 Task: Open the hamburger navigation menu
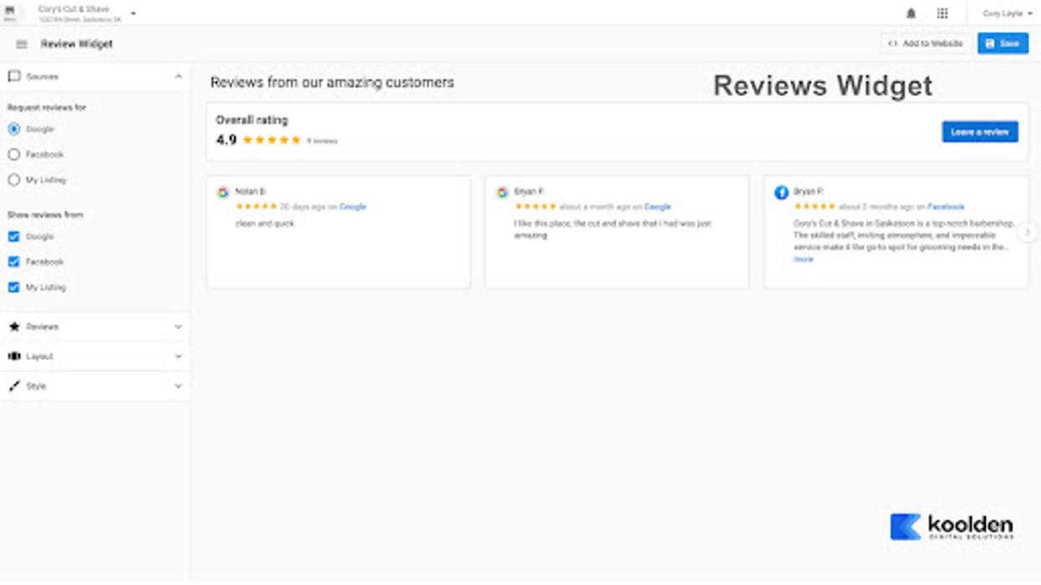click(x=22, y=44)
